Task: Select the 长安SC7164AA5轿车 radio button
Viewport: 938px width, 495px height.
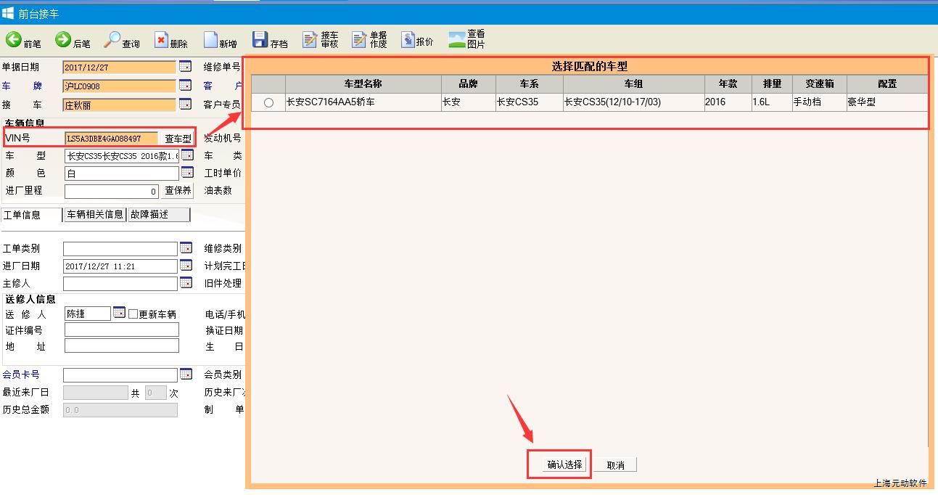Action: (x=268, y=103)
